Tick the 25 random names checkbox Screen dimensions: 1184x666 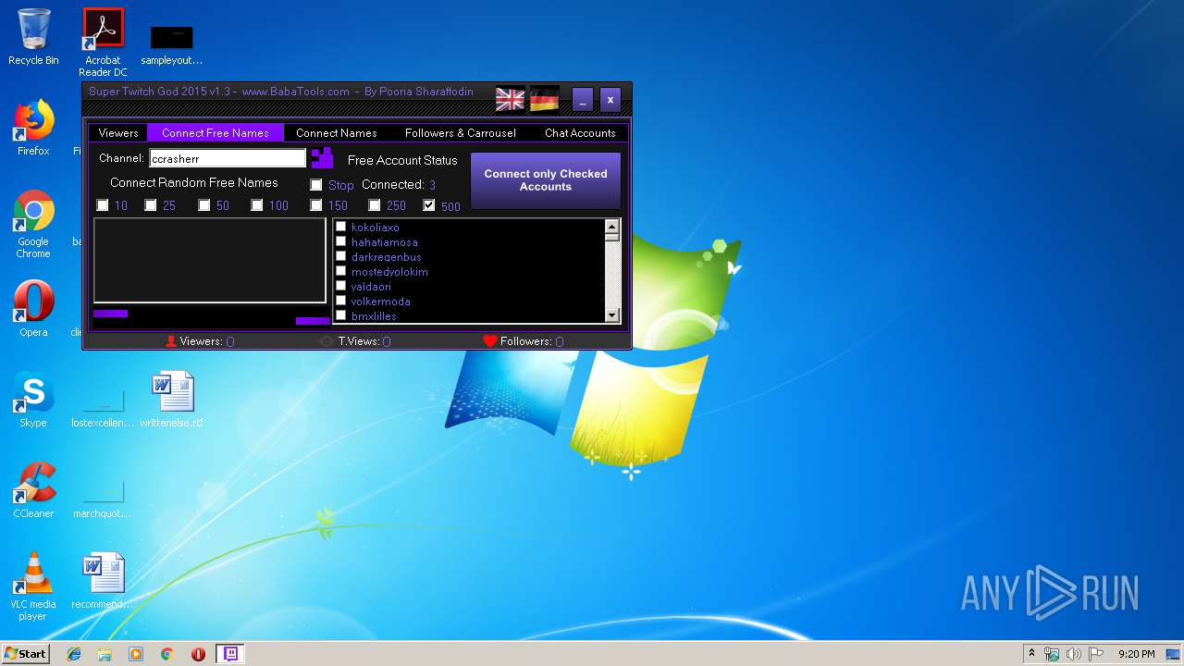click(x=151, y=205)
